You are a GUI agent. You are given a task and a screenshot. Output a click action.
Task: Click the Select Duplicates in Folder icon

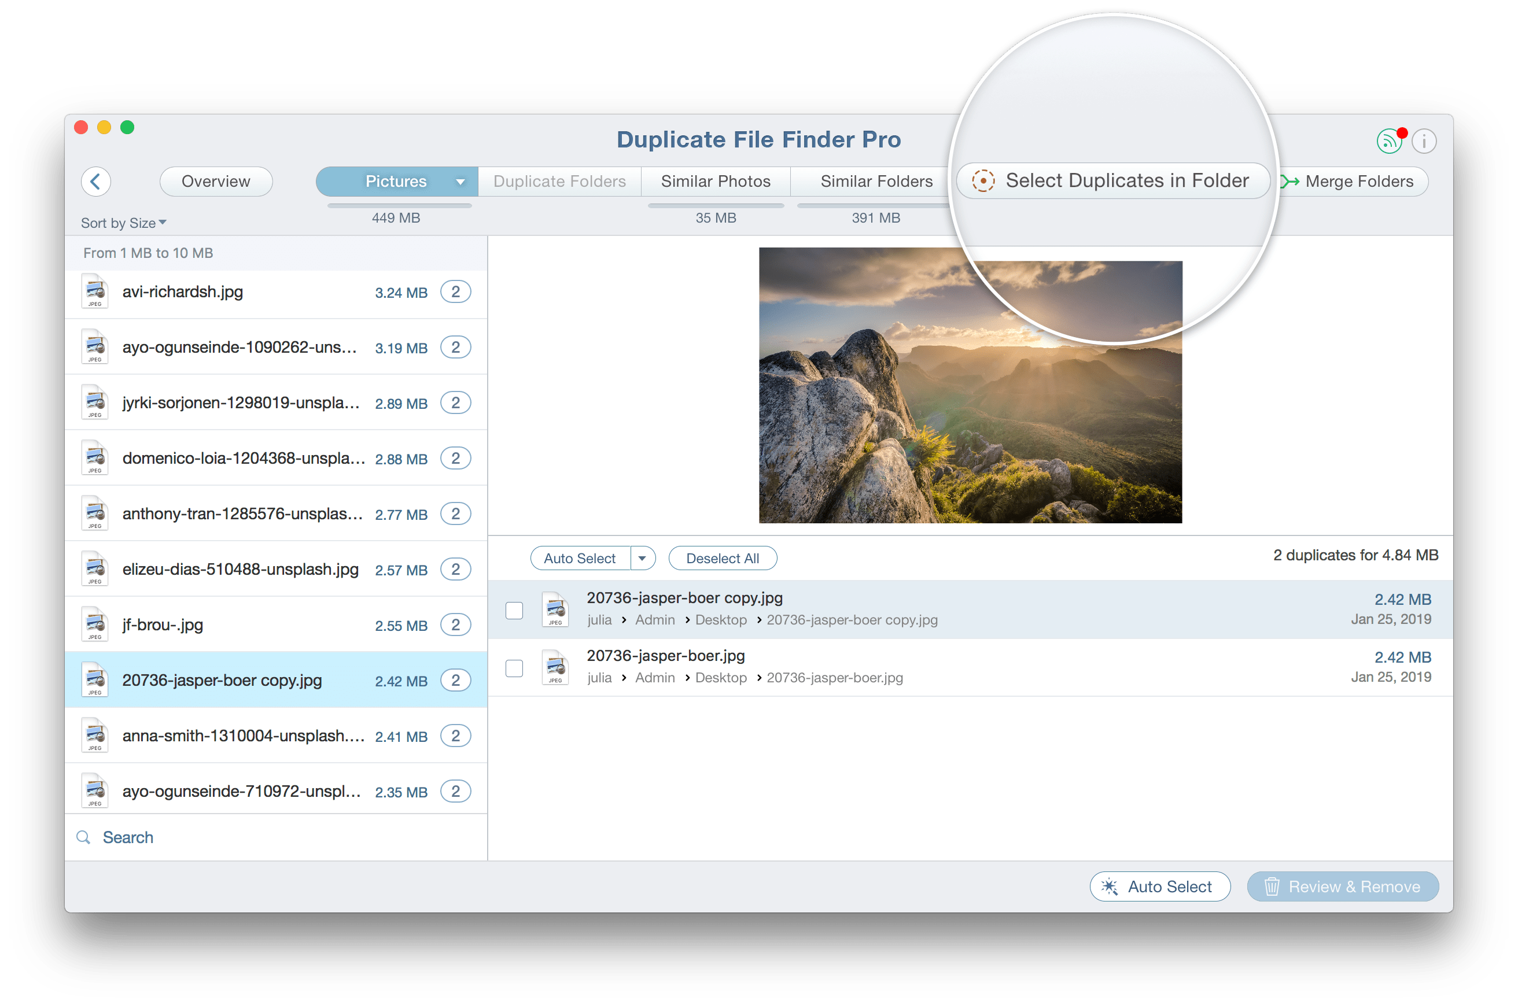click(x=985, y=179)
